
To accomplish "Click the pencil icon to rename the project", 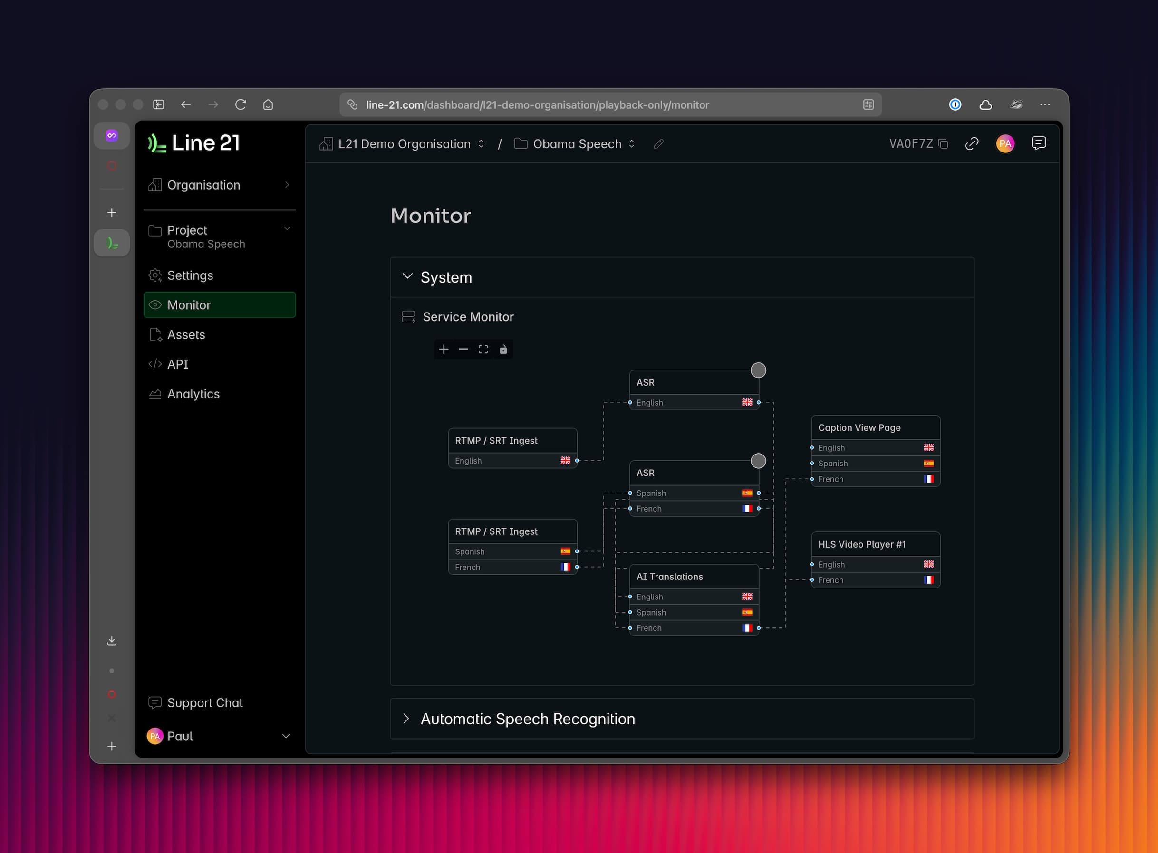I will (x=658, y=144).
